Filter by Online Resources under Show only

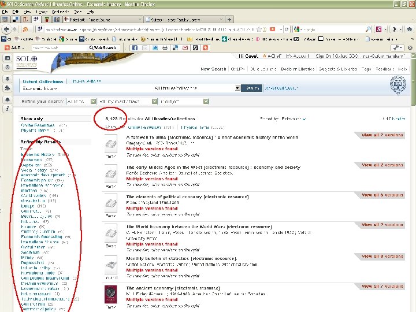tap(38, 125)
